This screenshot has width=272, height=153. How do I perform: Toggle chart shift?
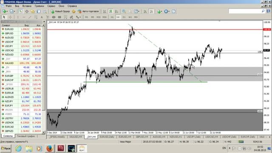(151, 11)
